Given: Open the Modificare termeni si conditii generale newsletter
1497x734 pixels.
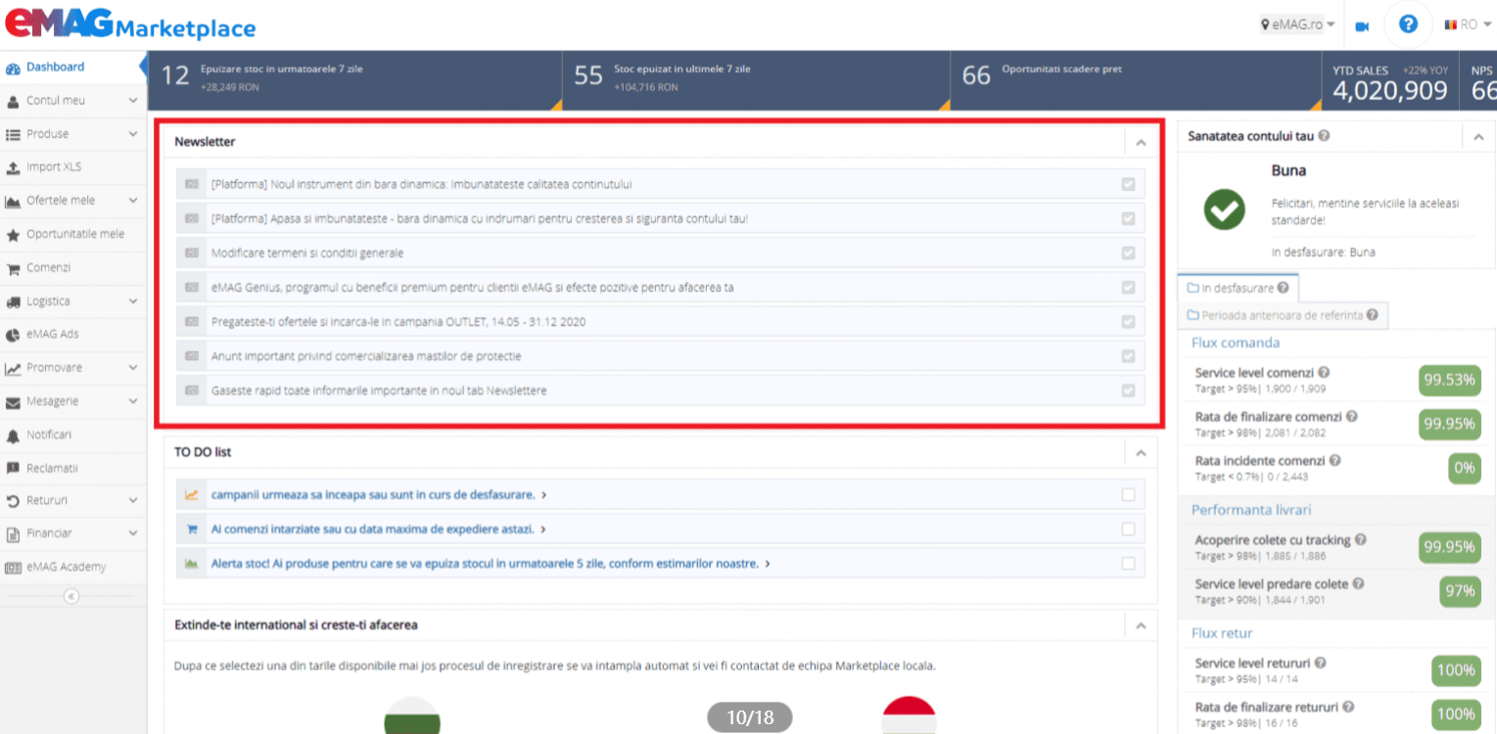Looking at the screenshot, I should 307,253.
